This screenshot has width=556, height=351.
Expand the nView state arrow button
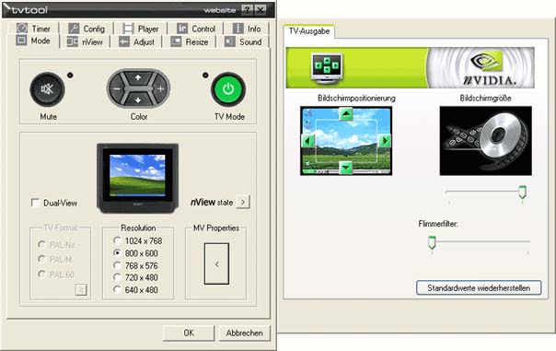[x=243, y=202]
